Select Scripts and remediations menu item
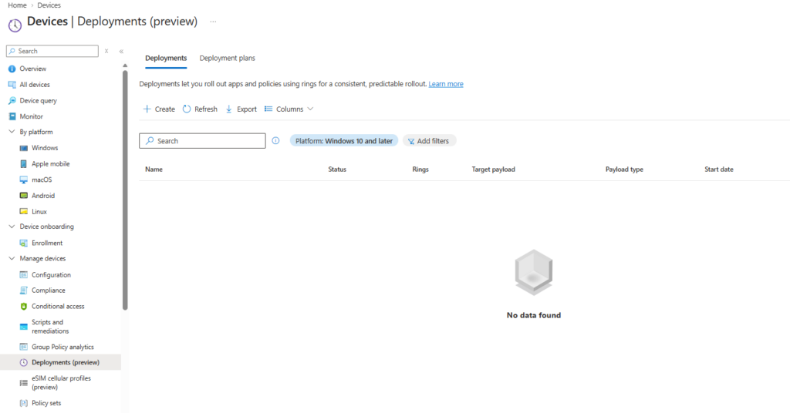The height and width of the screenshot is (413, 790). tap(50, 327)
